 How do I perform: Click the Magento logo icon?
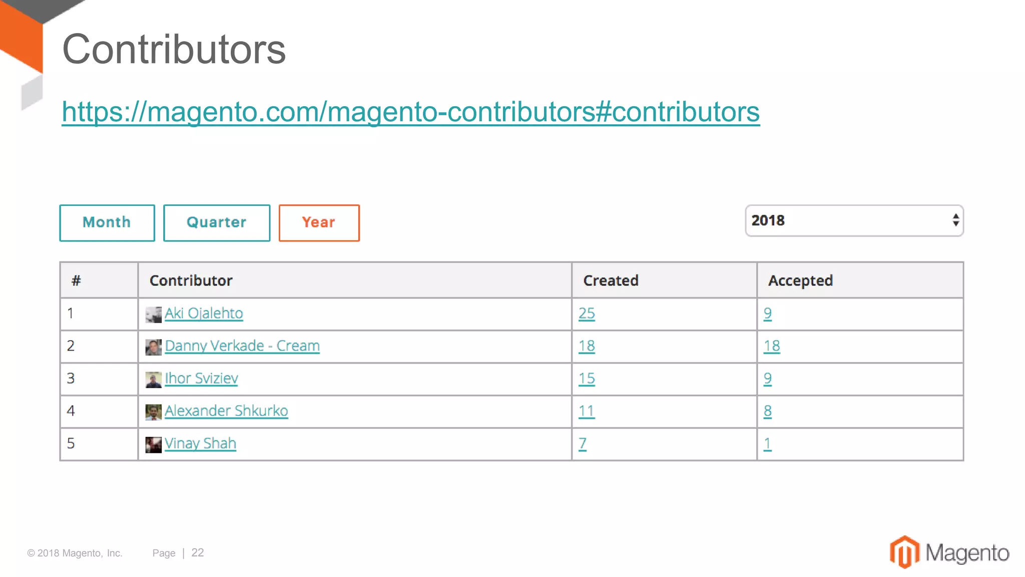click(904, 552)
